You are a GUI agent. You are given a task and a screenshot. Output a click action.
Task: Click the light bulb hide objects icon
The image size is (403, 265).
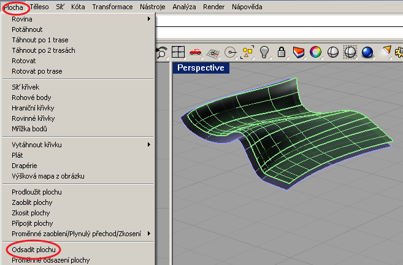(264, 52)
